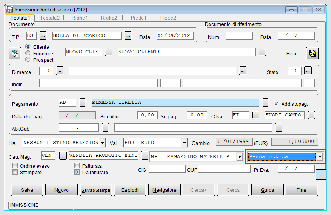331x215 pixels.
Task: Open the customer list icon beside Cliente
Action: click(15, 53)
